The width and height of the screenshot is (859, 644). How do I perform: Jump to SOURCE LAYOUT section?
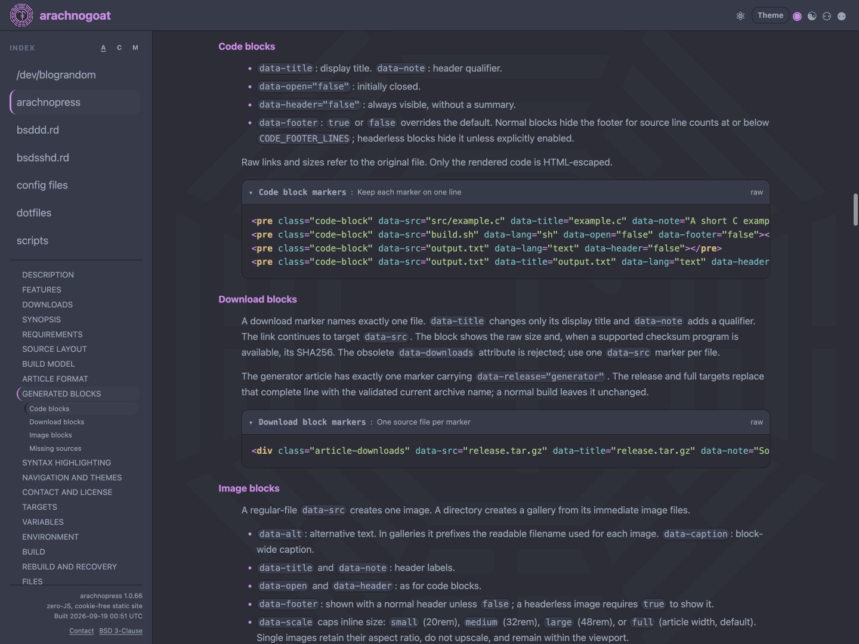click(54, 349)
